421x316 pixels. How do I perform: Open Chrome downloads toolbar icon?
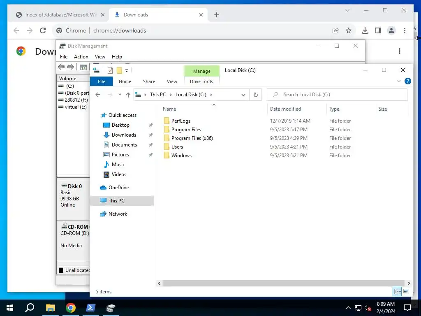coord(365,30)
